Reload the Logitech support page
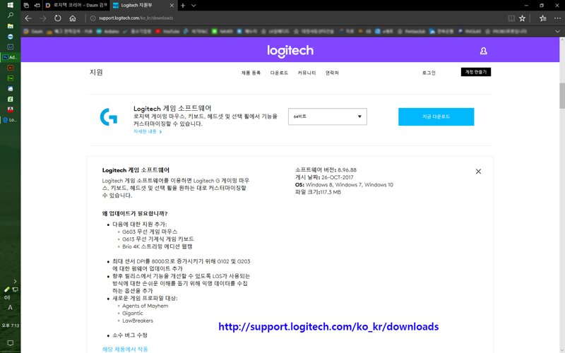This screenshot has height=353, width=565. (x=58, y=18)
